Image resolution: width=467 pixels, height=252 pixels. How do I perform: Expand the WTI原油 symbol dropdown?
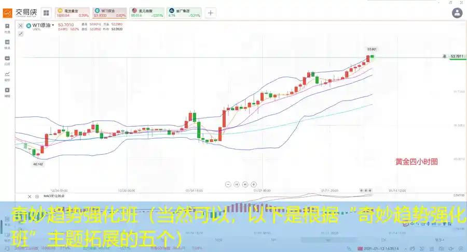[x=53, y=25]
